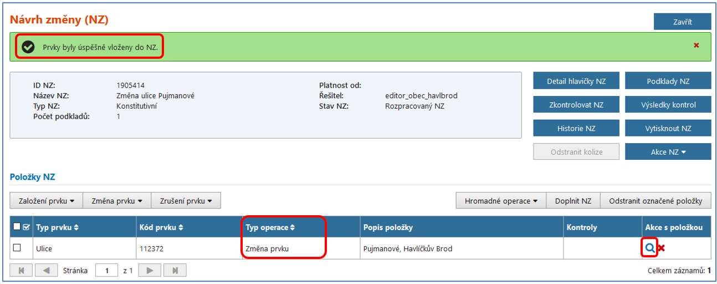
Task: Click the Zkontrolovat NZ button
Action: pyautogui.click(x=576, y=104)
